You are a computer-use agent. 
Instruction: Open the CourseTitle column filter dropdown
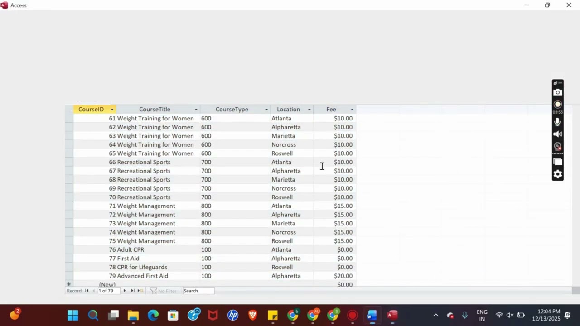(196, 110)
